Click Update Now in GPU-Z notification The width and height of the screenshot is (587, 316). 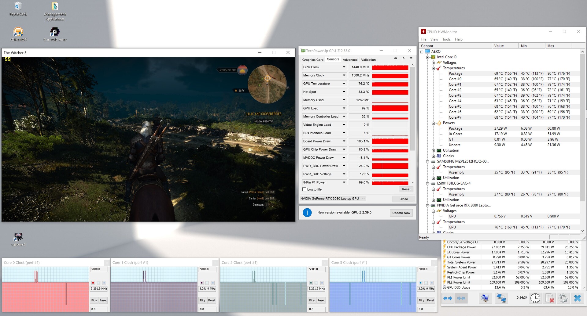(x=401, y=213)
